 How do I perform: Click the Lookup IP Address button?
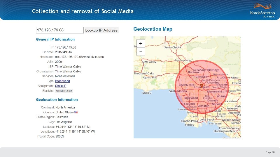click(101, 30)
